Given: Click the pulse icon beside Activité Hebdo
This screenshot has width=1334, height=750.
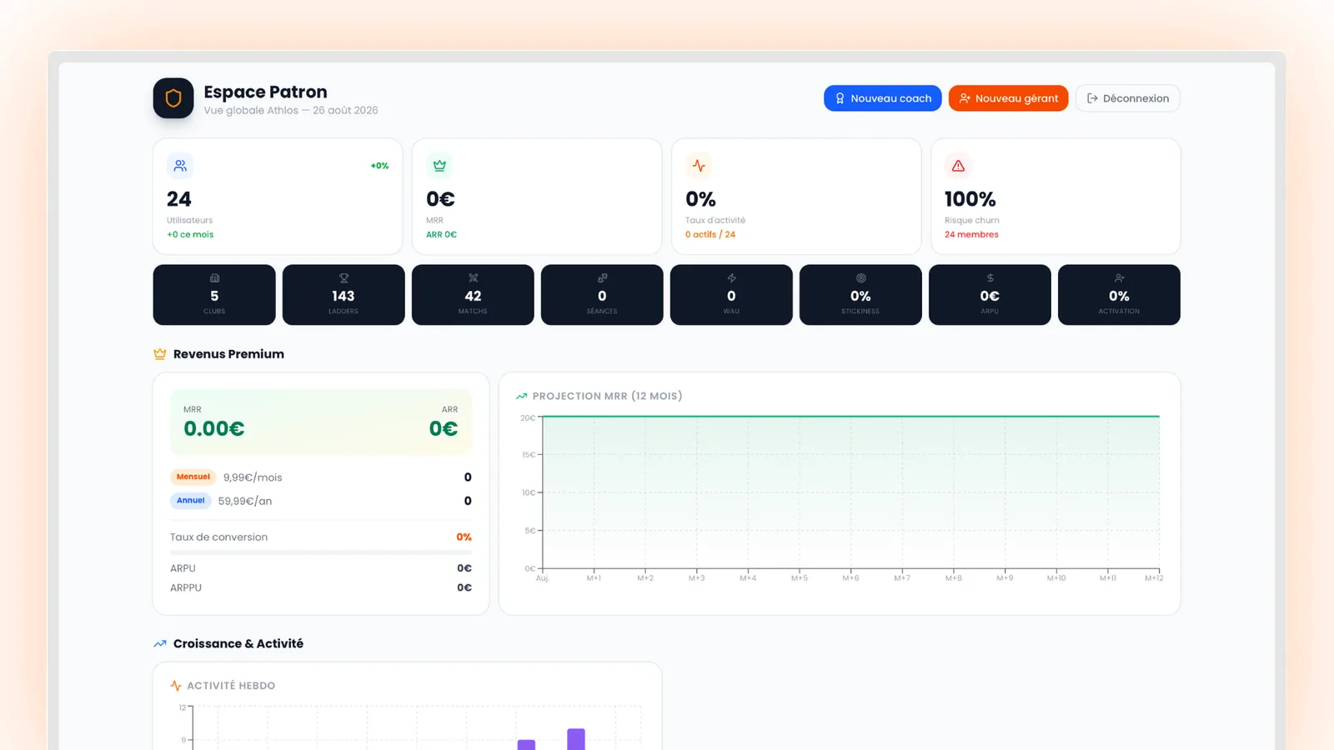Looking at the screenshot, I should [176, 686].
